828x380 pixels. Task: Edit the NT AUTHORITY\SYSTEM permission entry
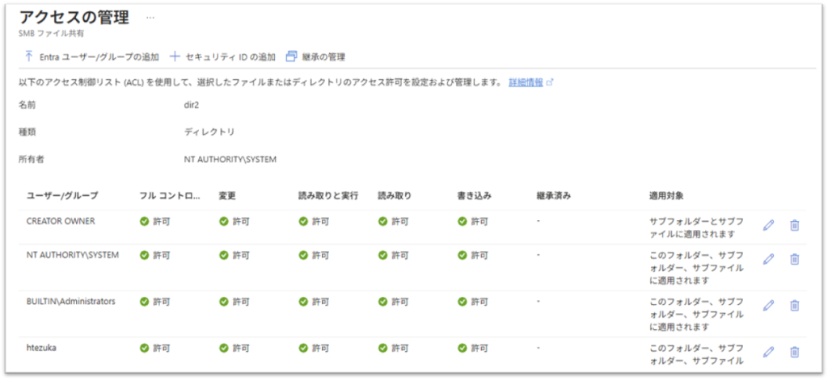[768, 259]
